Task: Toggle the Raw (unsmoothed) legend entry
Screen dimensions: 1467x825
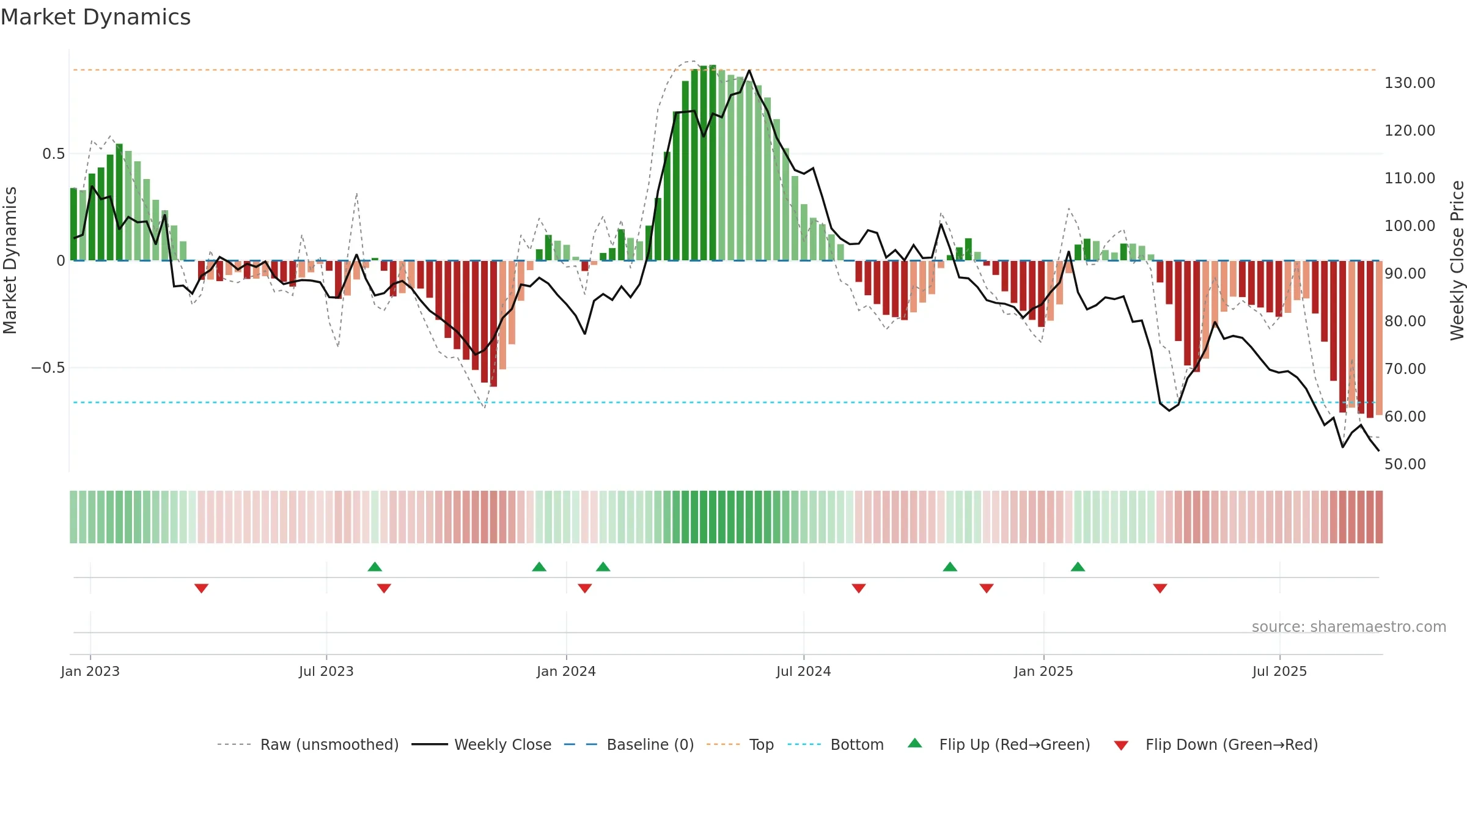Action: (308, 744)
